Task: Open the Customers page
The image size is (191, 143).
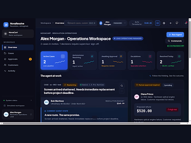Action: tap(18, 65)
